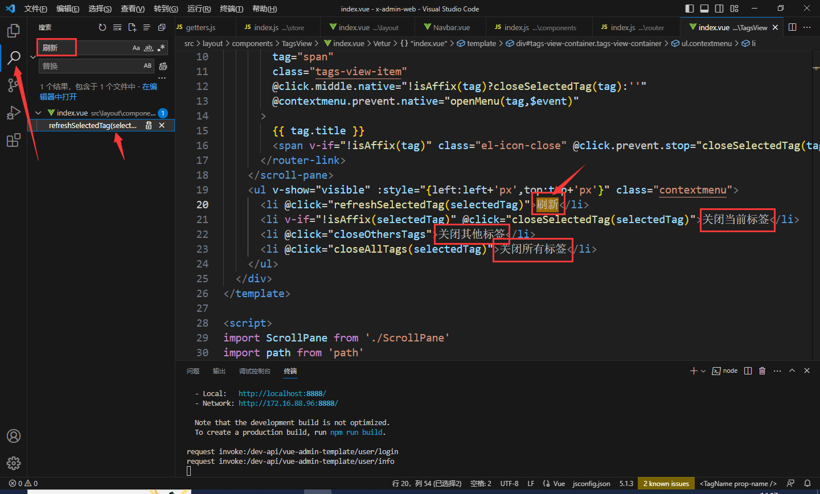Screen dimensions: 820x494
Task: Open components breadcrumb dropdown
Action: (252, 43)
